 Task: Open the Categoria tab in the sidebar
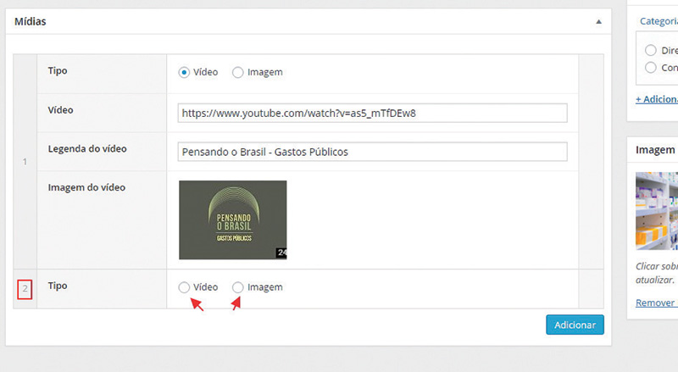659,21
